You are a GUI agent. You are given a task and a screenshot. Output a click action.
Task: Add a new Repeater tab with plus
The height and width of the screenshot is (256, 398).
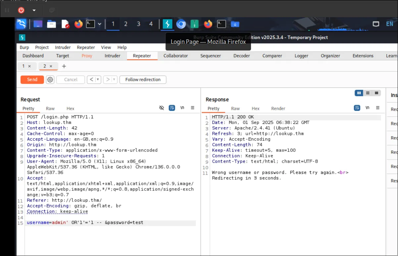(x=64, y=66)
